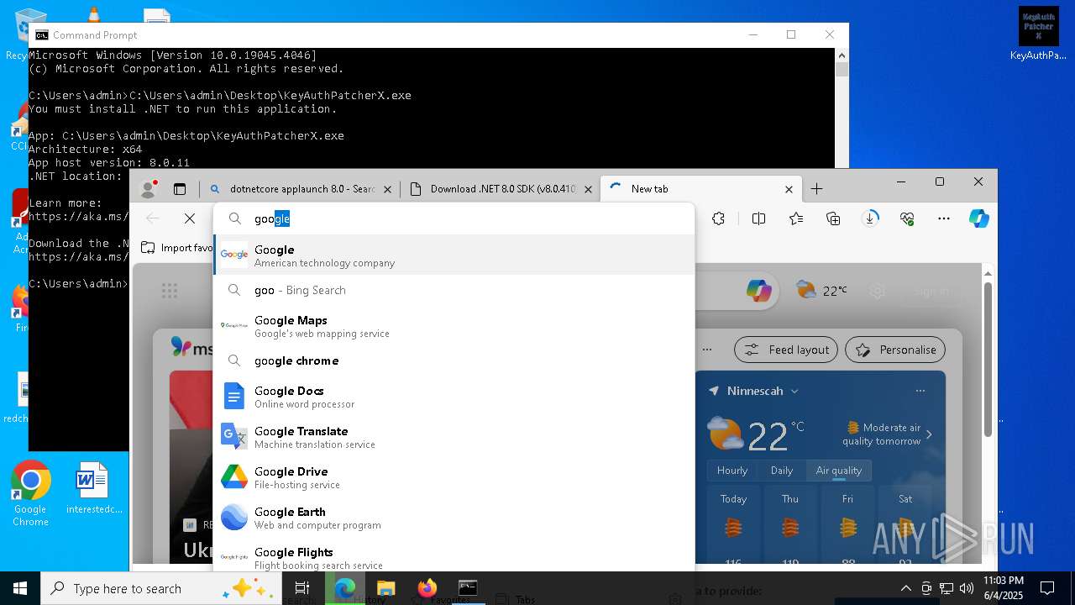Open the Downloads icon in Edge toolbar
1075x605 pixels.
870,218
